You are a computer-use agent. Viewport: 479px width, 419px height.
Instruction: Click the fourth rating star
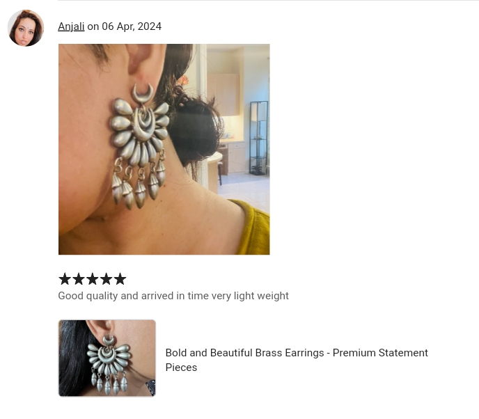tap(107, 279)
